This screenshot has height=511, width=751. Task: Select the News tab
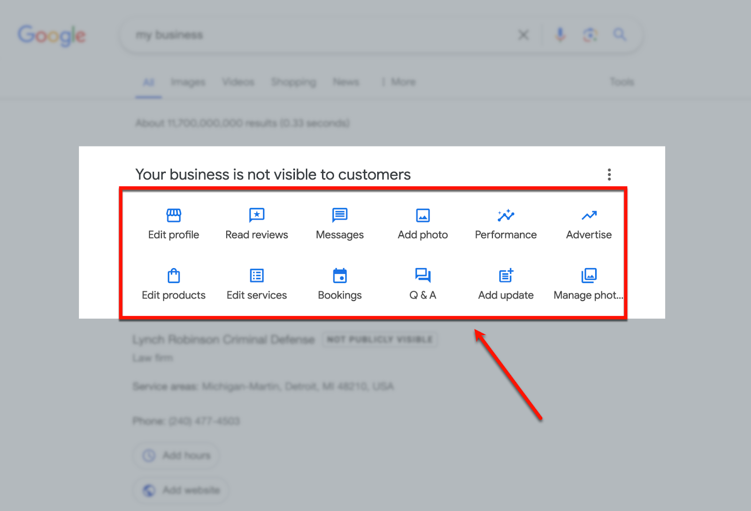coord(346,82)
